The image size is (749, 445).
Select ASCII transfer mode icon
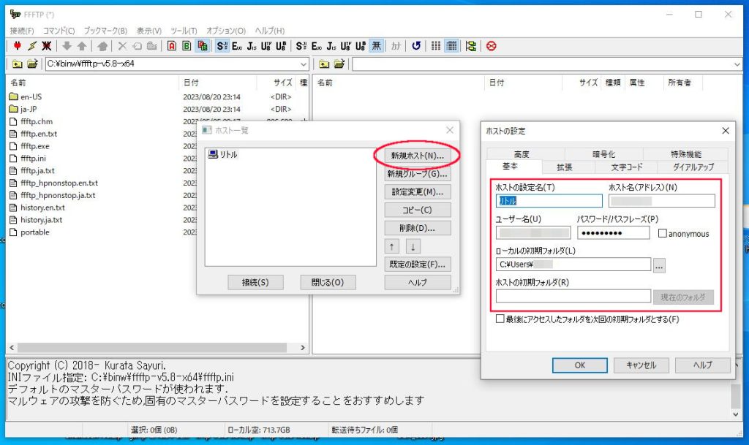[172, 45]
